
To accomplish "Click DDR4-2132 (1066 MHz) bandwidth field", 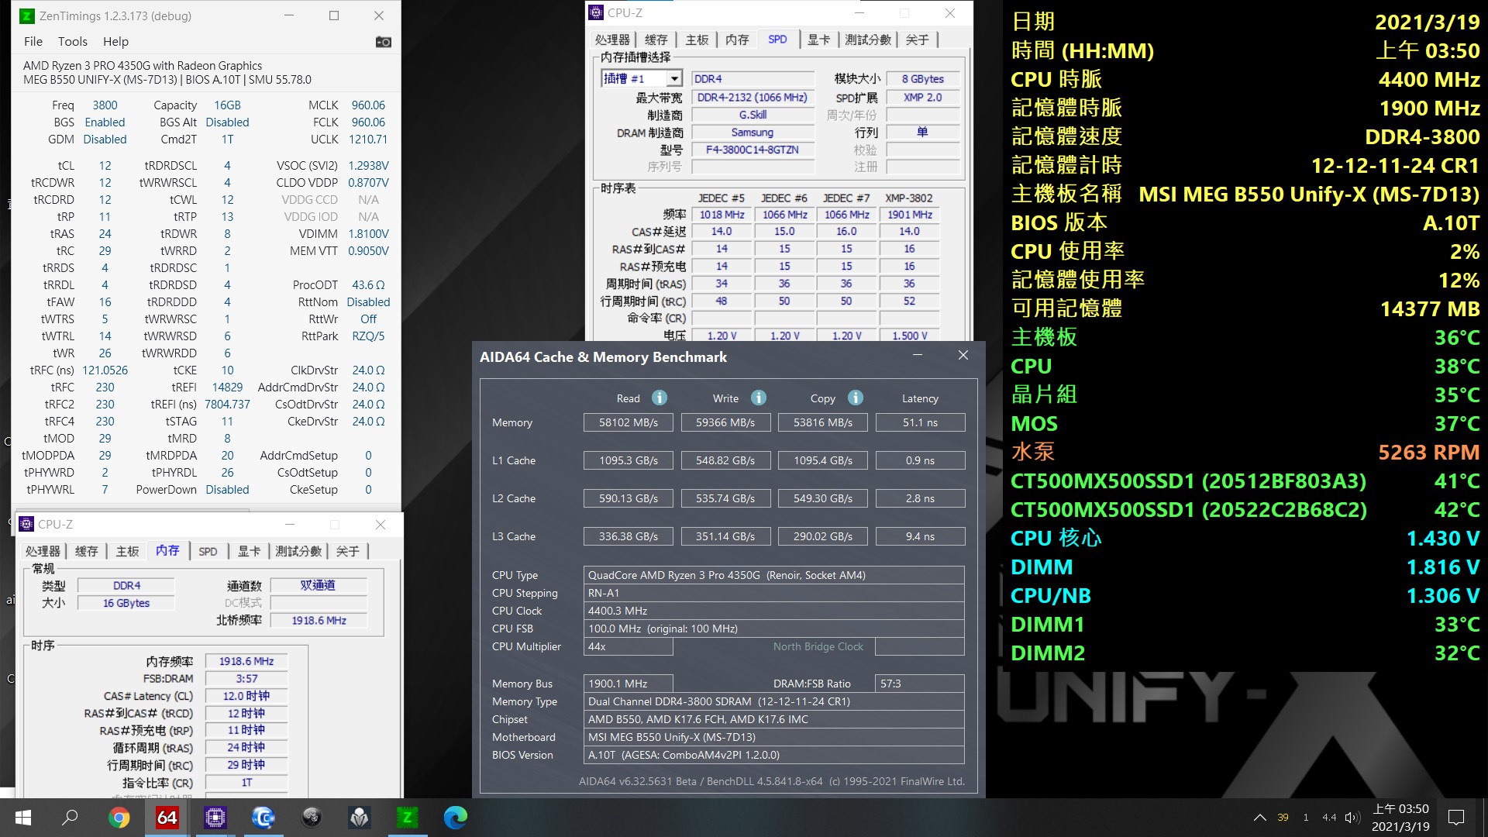I will 752,98.
